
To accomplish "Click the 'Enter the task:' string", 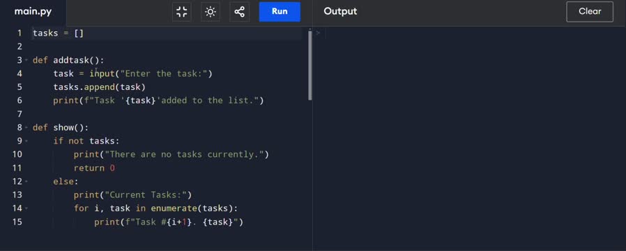I will [164, 73].
